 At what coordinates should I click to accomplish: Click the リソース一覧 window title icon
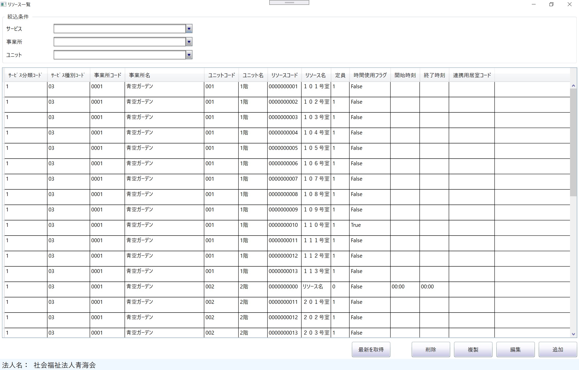pos(4,4)
